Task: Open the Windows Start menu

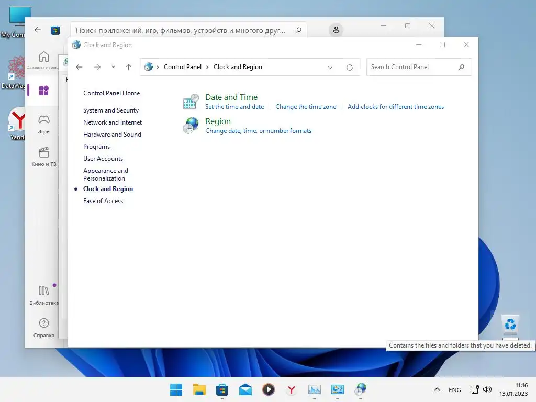Action: 176,389
